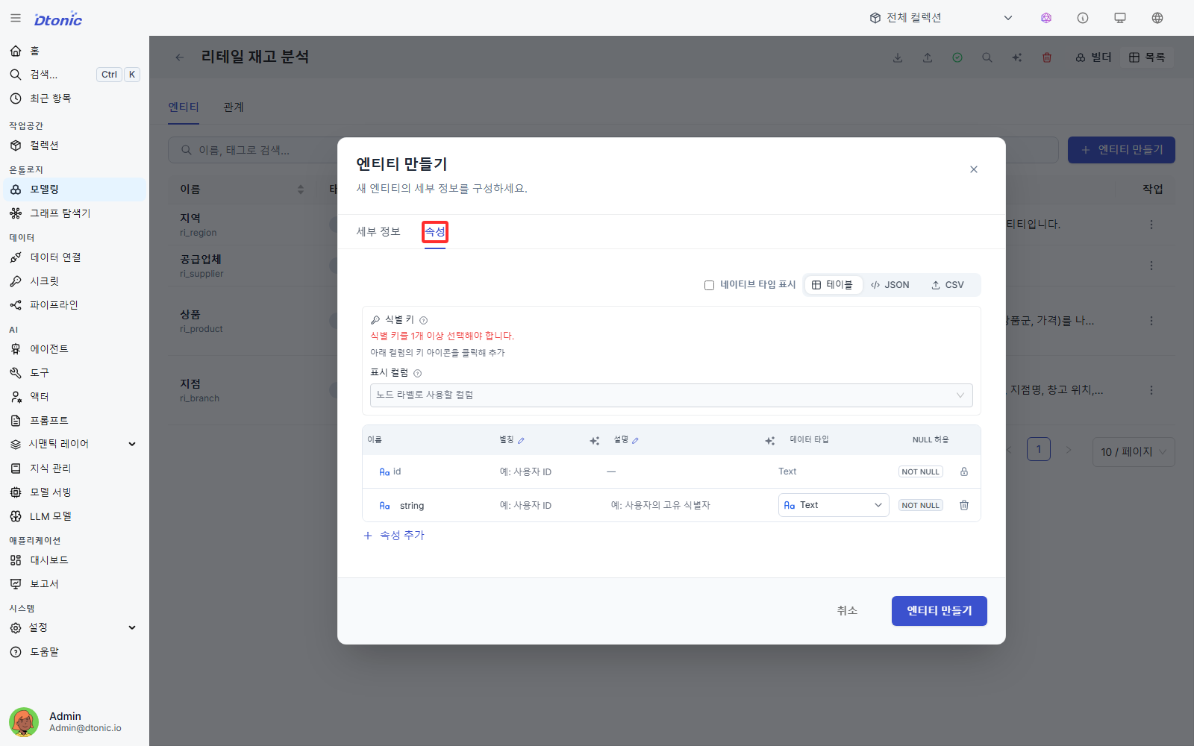The width and height of the screenshot is (1194, 746).
Task: Sort by 이름 column in entity list
Action: (x=301, y=189)
